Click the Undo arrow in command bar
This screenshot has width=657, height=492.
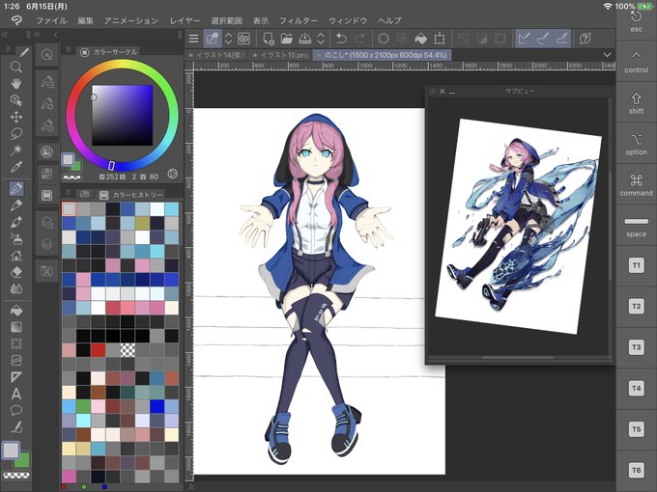coord(341,39)
